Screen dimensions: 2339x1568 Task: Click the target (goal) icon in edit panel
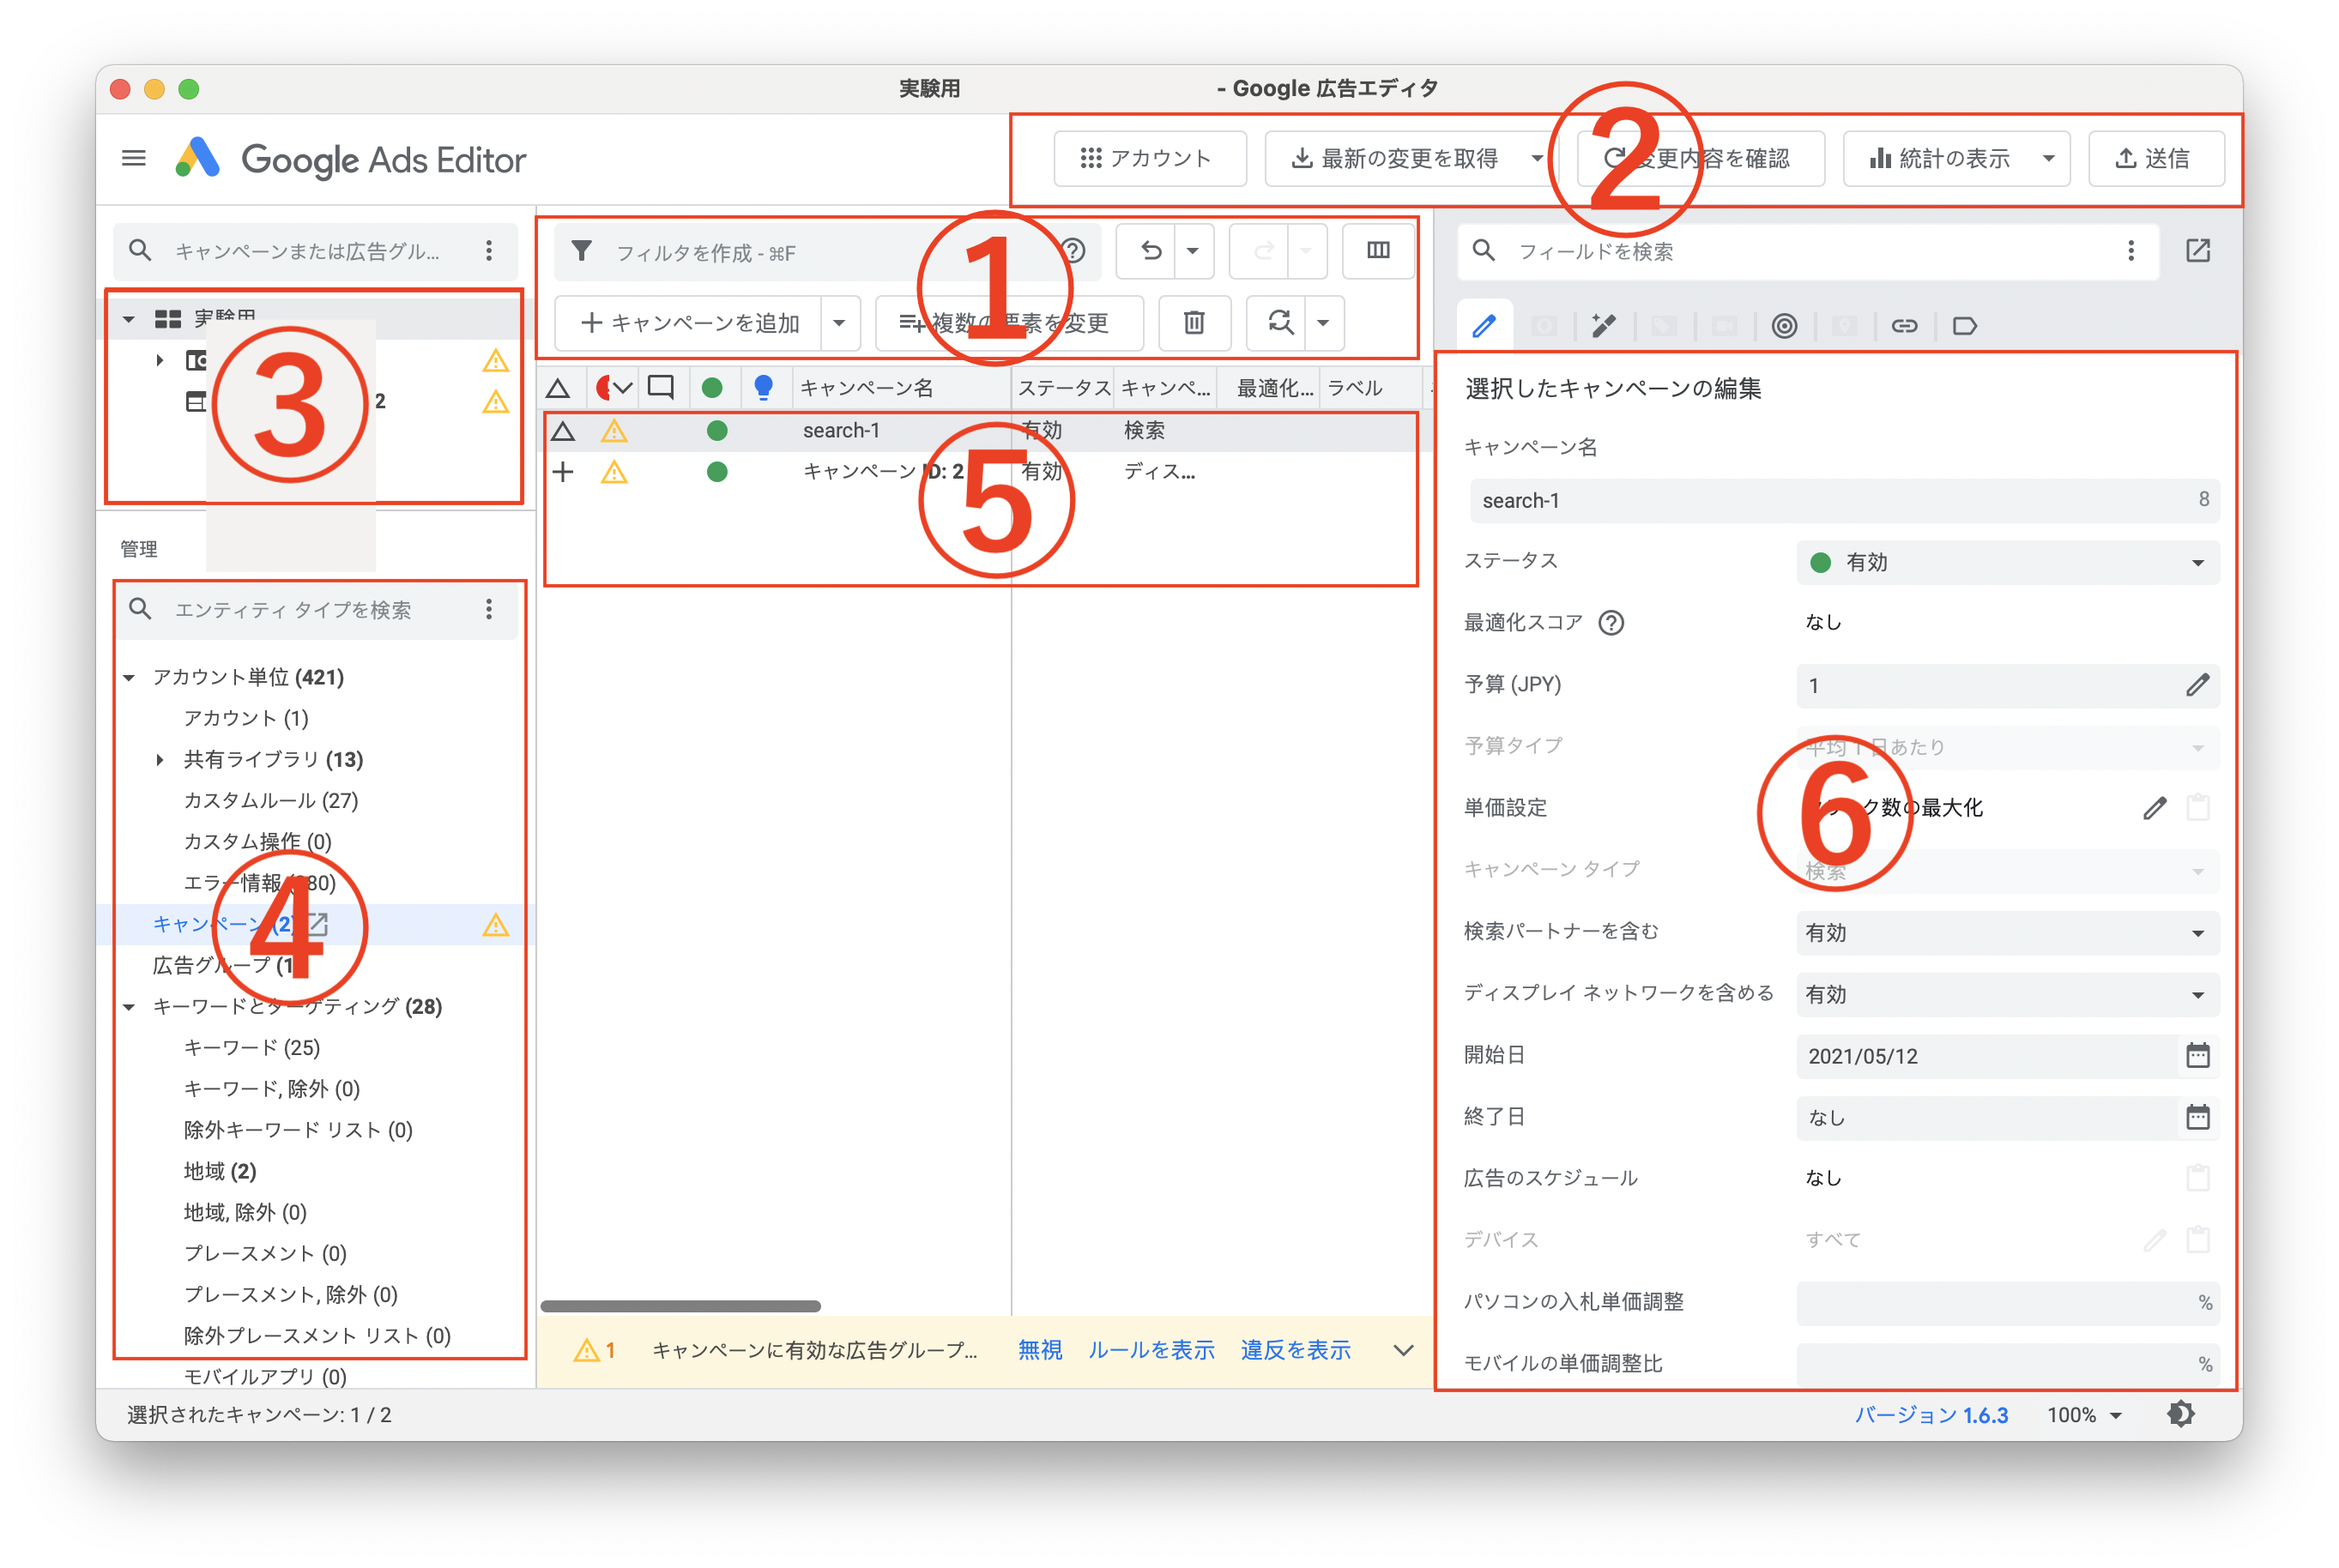(x=1784, y=325)
